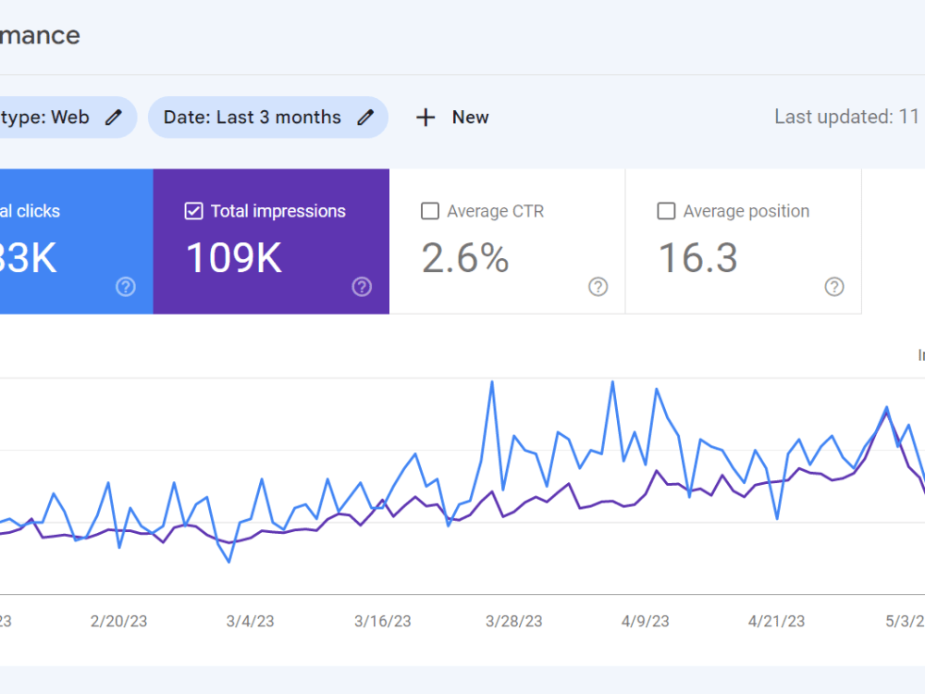
Task: Uncheck the Total impressions checkbox
Action: [x=193, y=211]
